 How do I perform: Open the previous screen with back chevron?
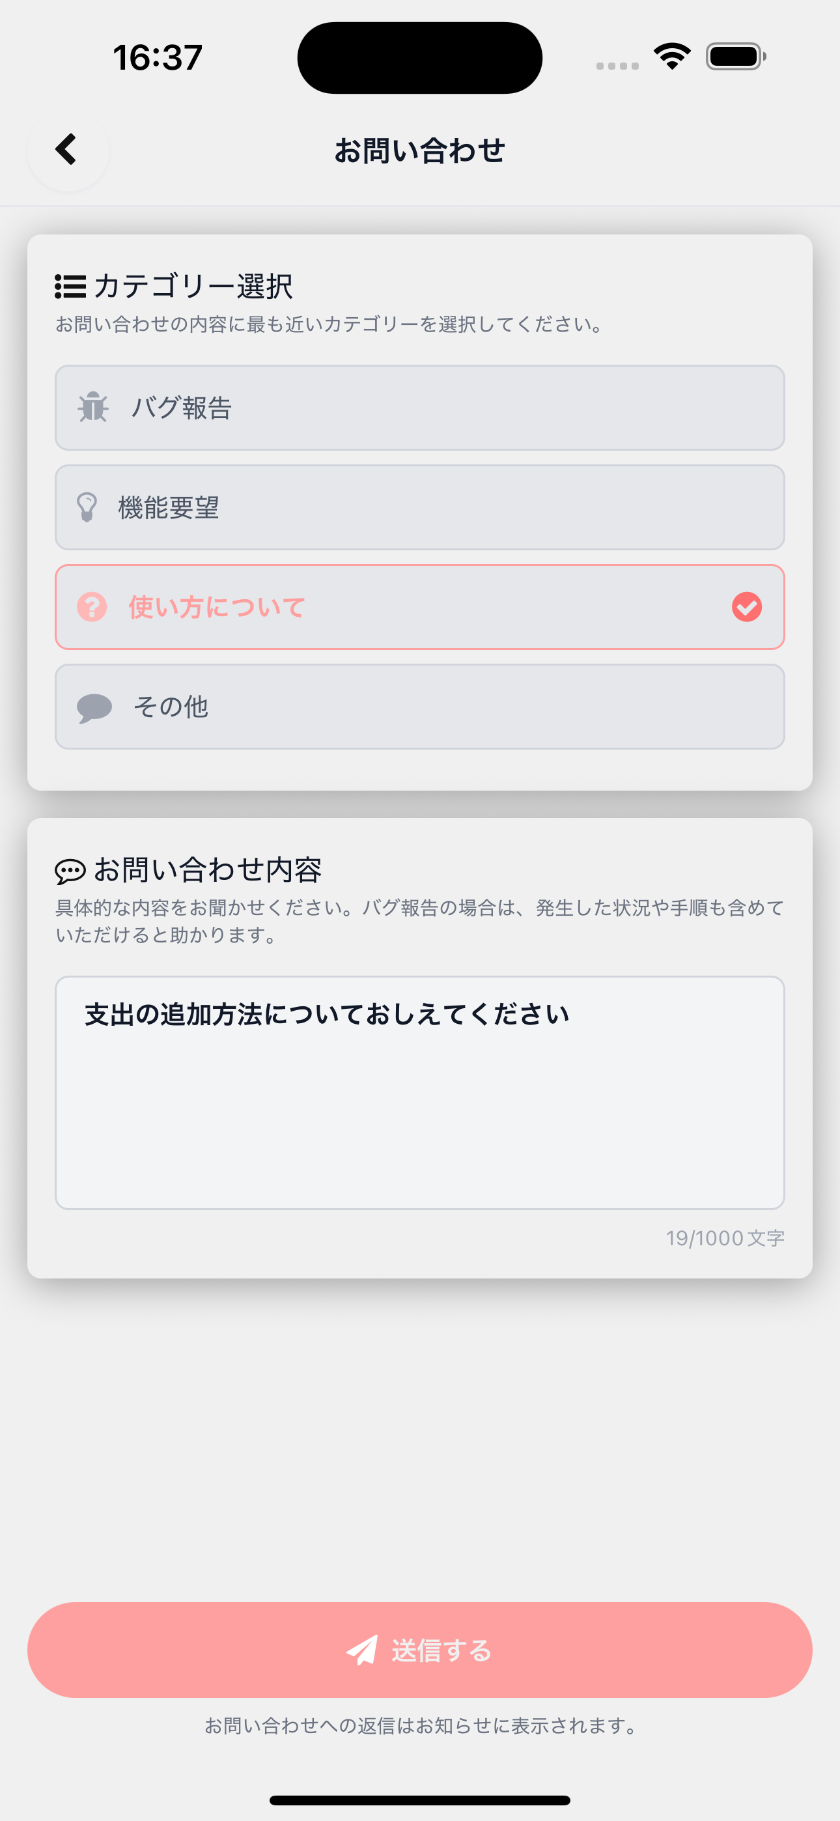pos(67,150)
